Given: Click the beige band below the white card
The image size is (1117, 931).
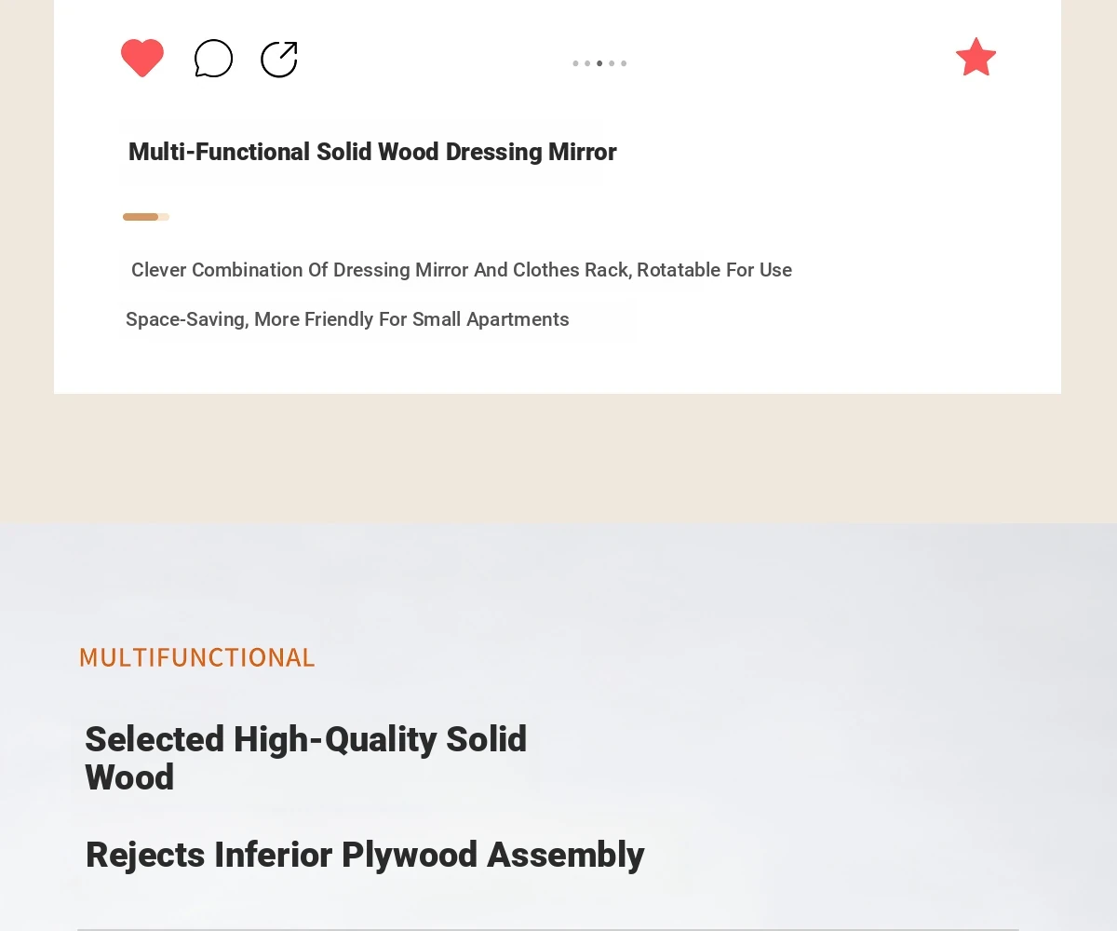Looking at the screenshot, I should pos(558,458).
